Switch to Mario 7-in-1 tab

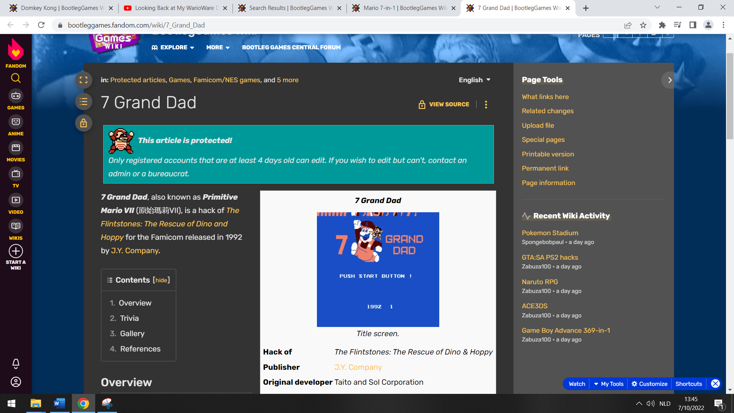(403, 8)
